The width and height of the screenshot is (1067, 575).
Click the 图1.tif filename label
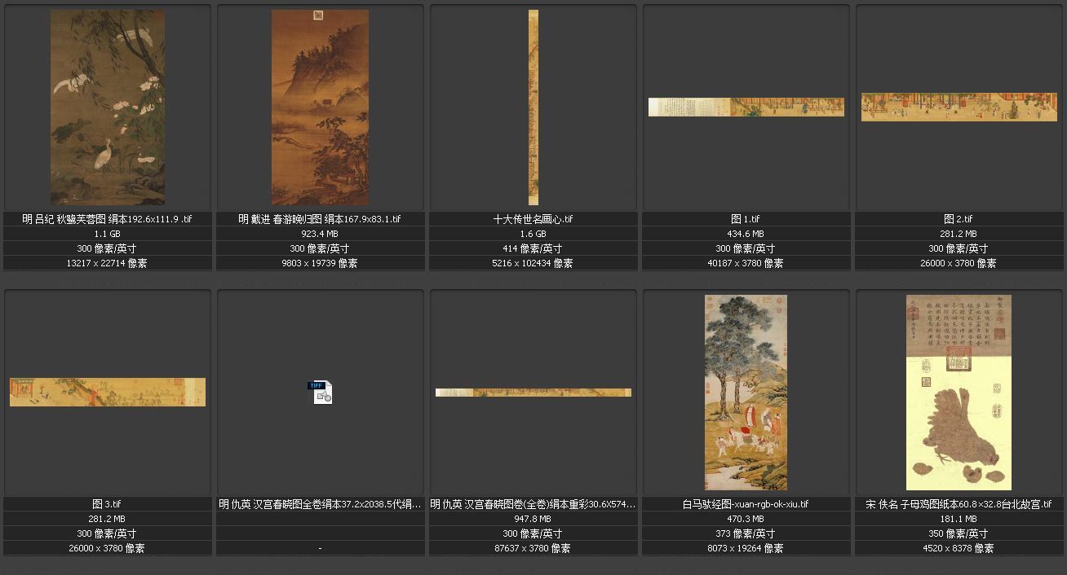coord(746,219)
